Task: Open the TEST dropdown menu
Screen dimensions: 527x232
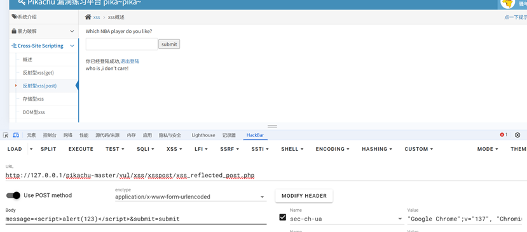Action: point(115,149)
